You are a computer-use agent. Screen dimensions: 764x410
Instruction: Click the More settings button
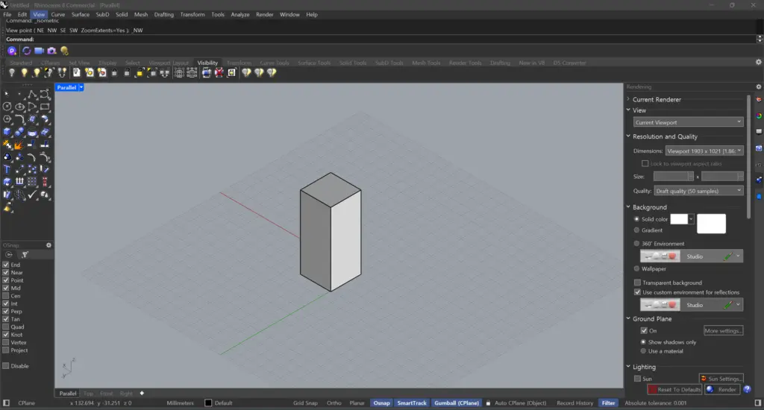(723, 331)
